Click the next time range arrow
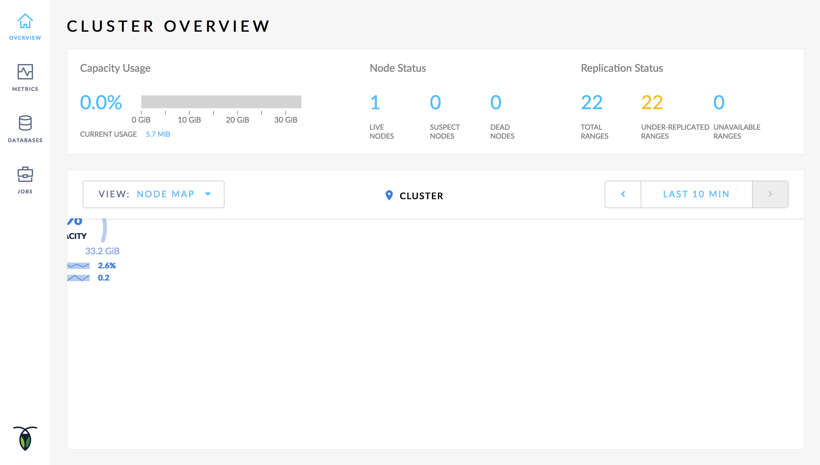 [770, 194]
